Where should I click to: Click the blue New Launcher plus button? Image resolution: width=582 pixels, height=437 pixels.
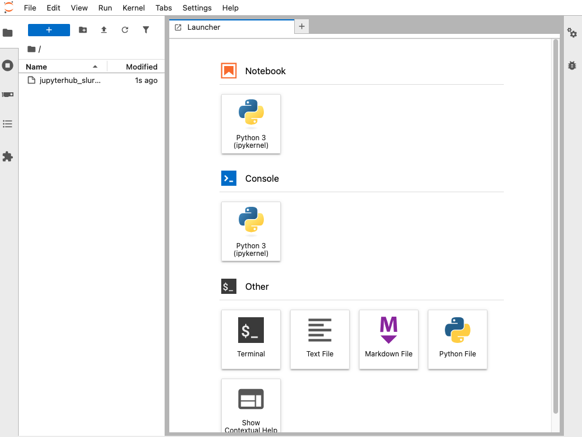[x=49, y=30]
